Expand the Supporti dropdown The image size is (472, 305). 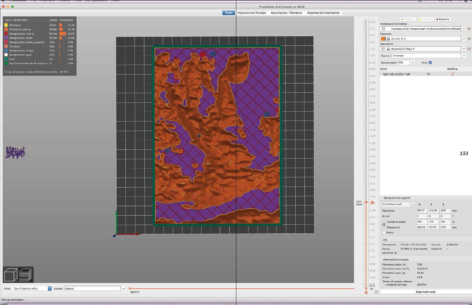tap(464, 56)
